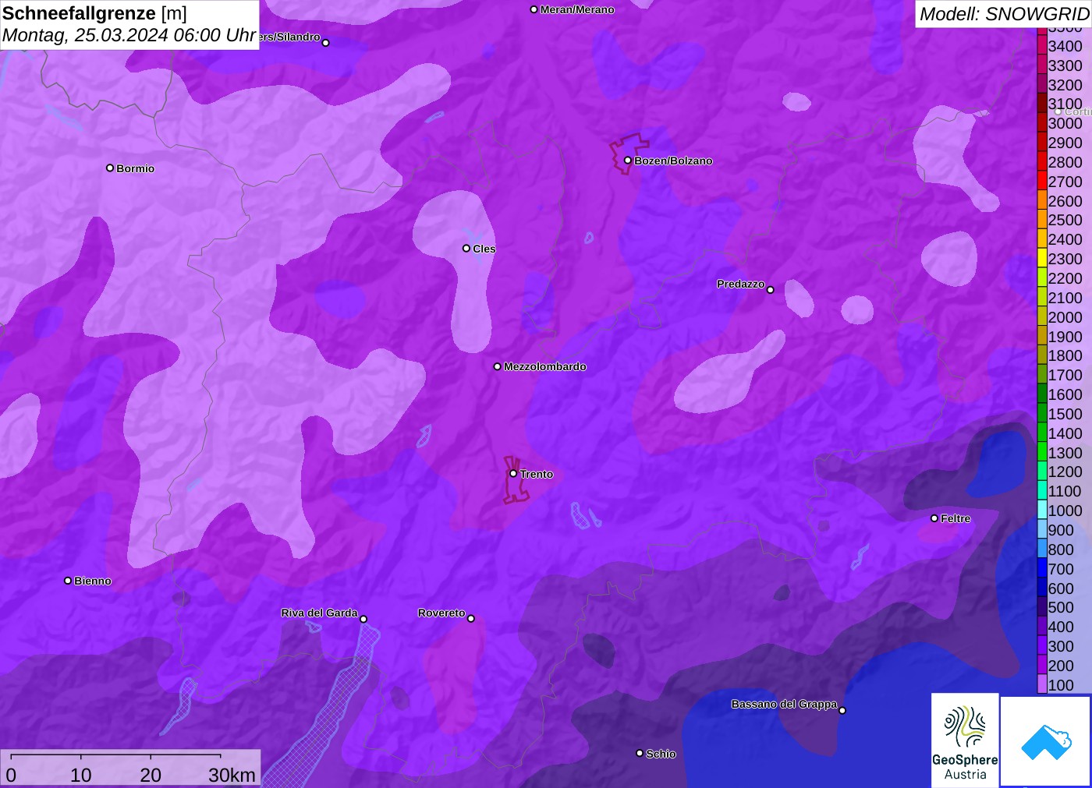1092x788 pixels.
Task: Pick the 400 m legend color swatch
Action: coord(1042,626)
